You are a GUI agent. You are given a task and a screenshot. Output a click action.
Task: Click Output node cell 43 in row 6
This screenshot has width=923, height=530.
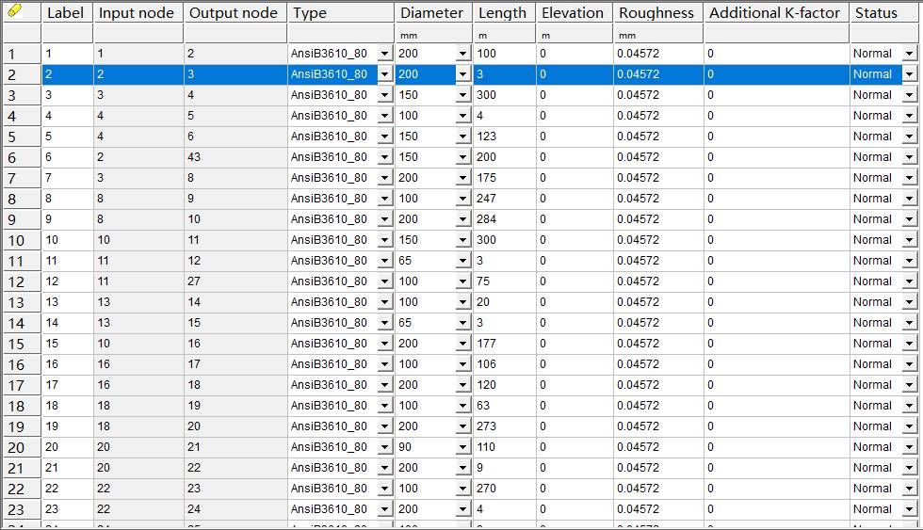(x=235, y=157)
